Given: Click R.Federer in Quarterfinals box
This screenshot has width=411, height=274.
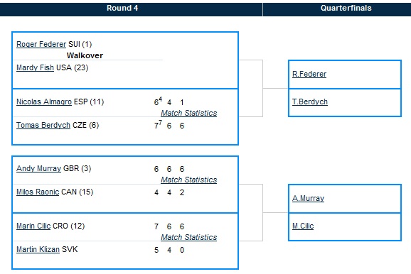Looking at the screenshot, I should [x=309, y=74].
